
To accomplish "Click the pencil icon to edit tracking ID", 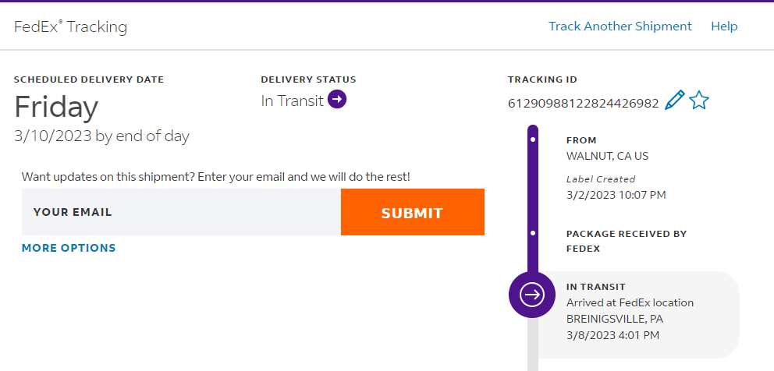I will (x=674, y=101).
